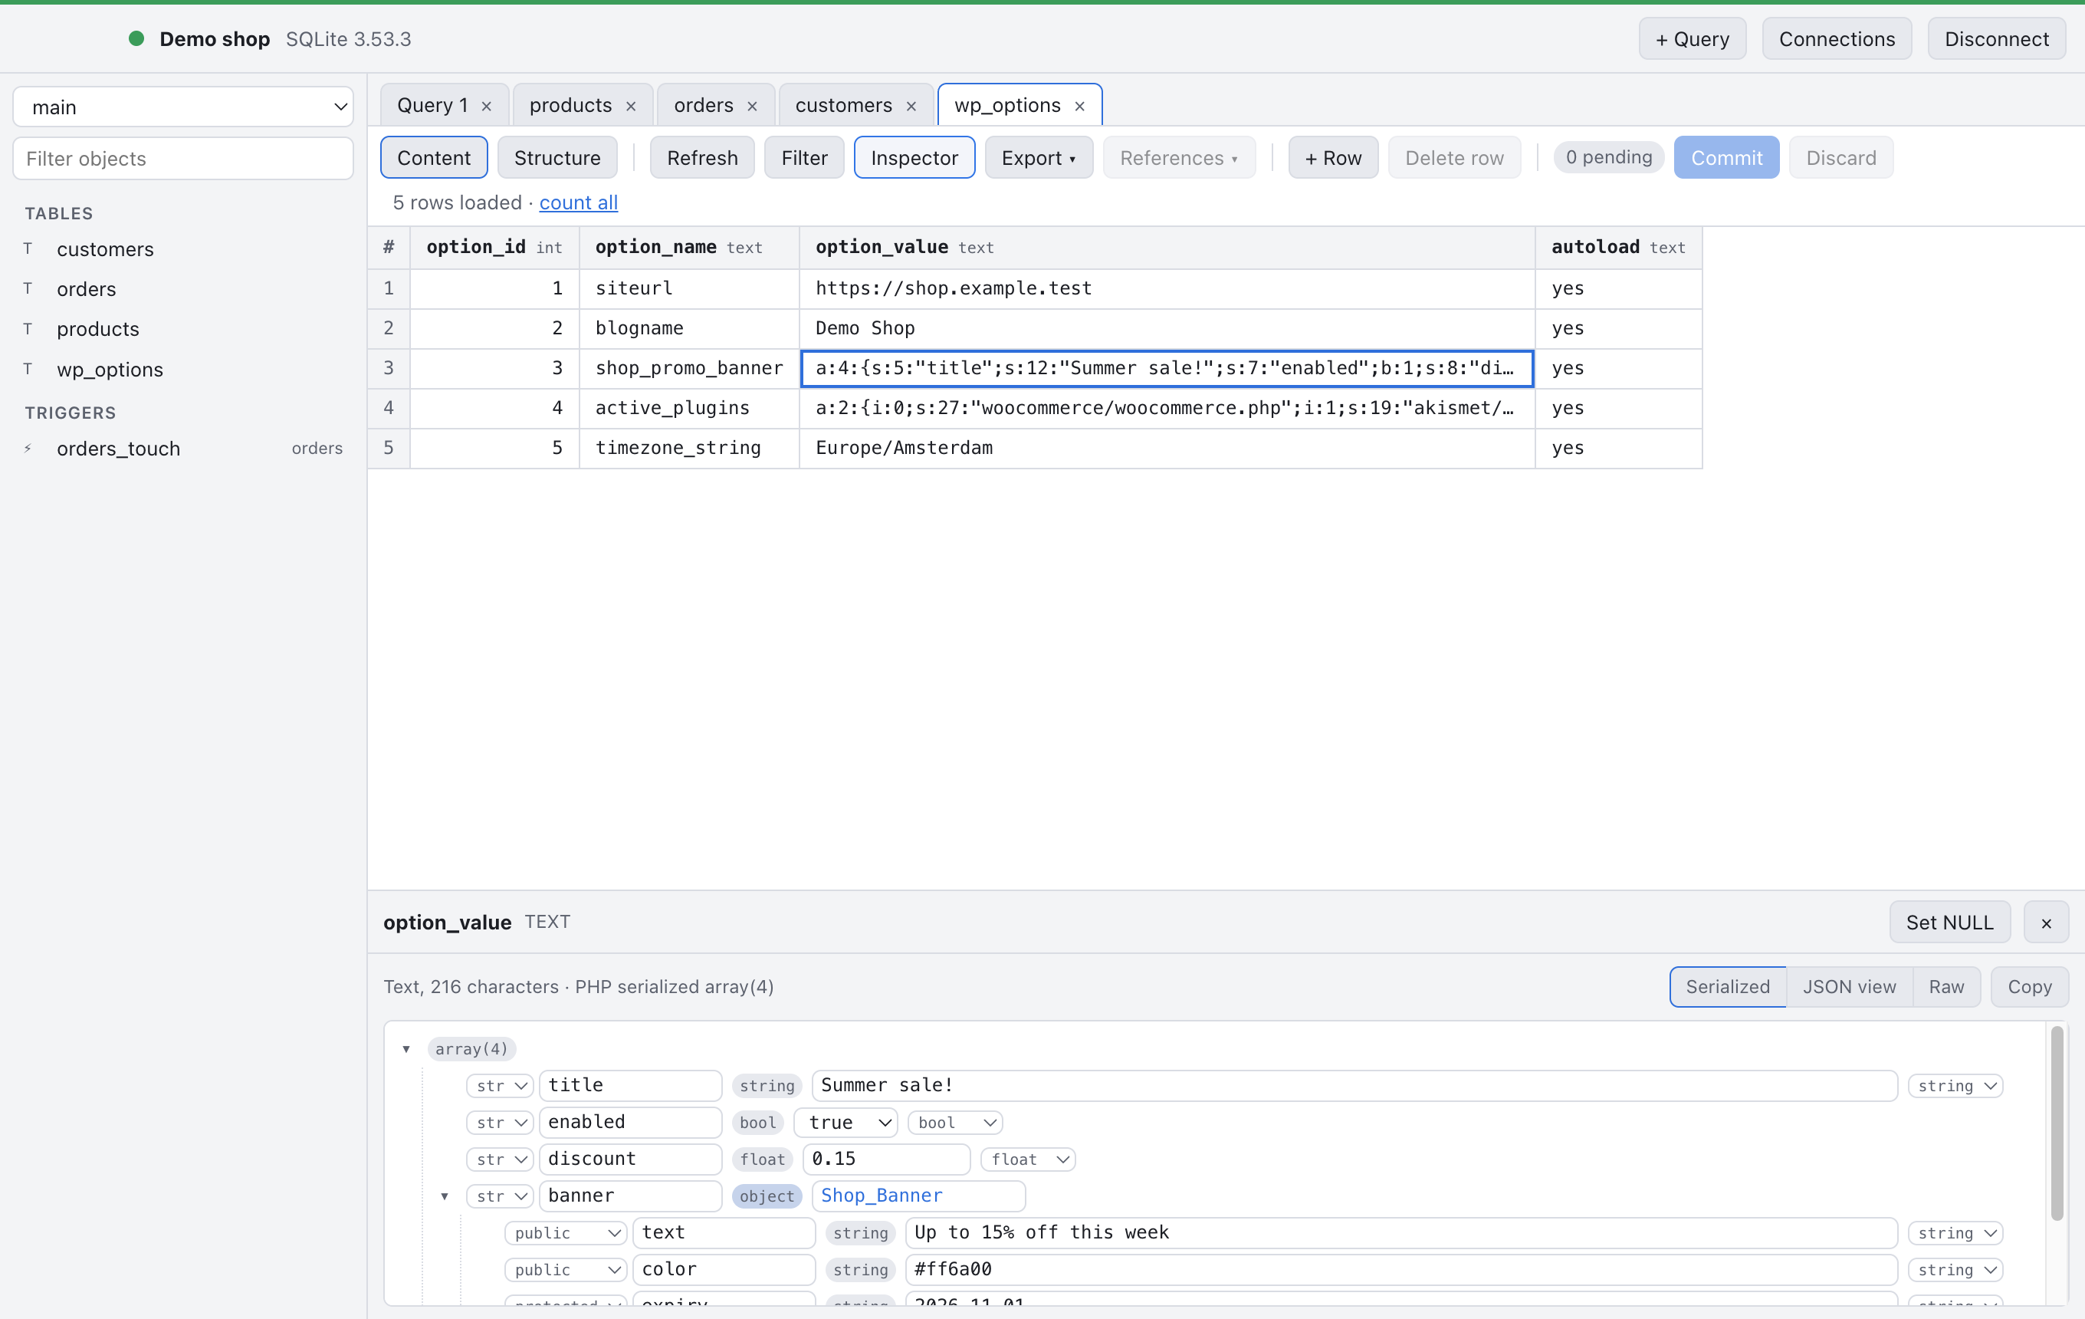Close the wp_options tab
2085x1319 pixels.
1080,106
